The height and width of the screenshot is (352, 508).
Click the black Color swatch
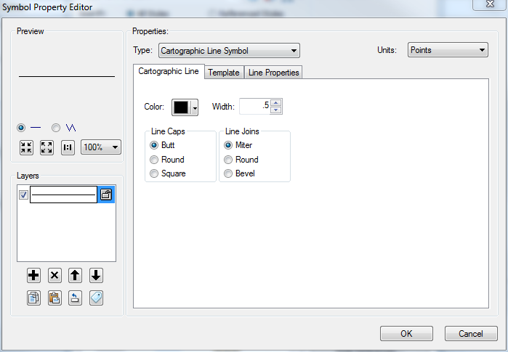pos(182,107)
